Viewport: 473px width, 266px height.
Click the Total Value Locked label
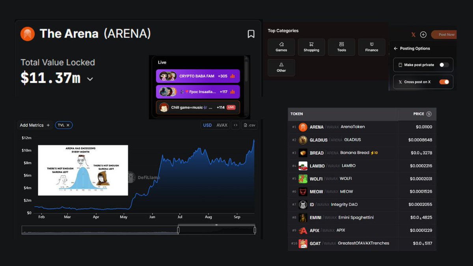tap(58, 62)
